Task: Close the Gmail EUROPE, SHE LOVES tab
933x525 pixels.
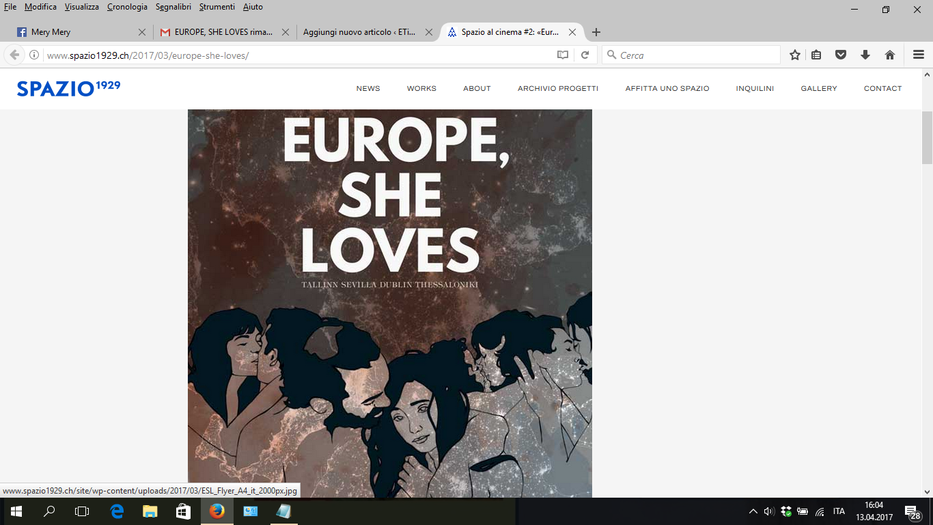Action: tap(286, 32)
